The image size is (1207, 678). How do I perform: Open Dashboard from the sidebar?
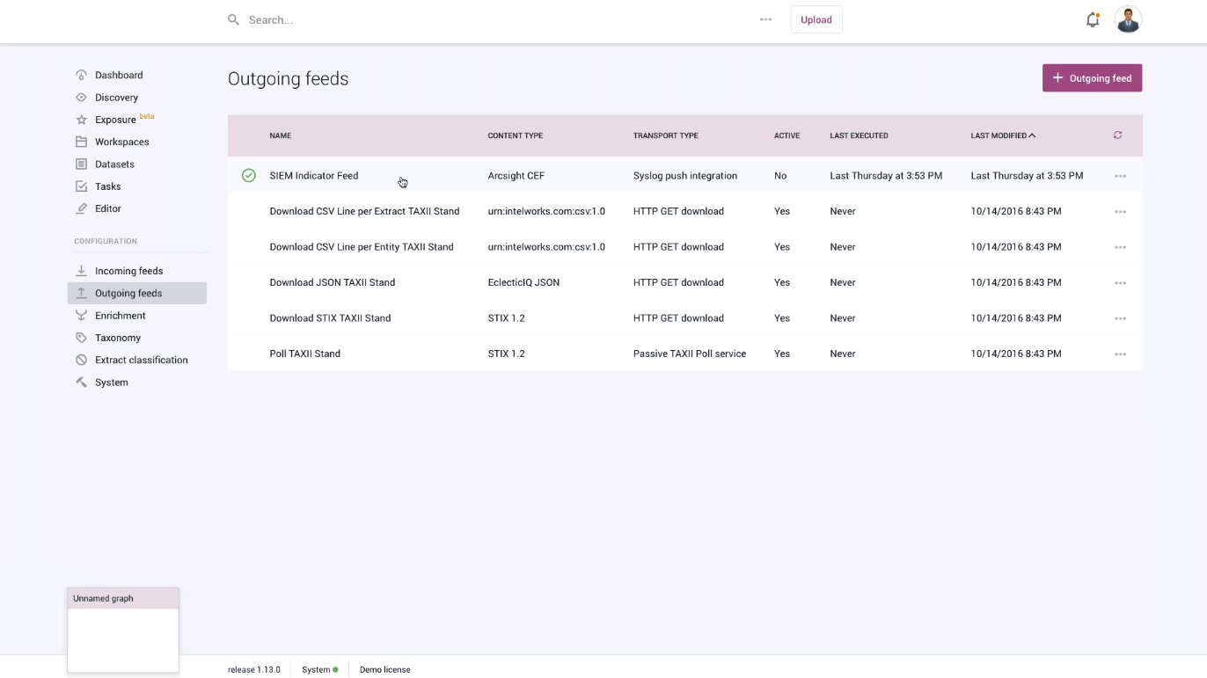coord(119,76)
